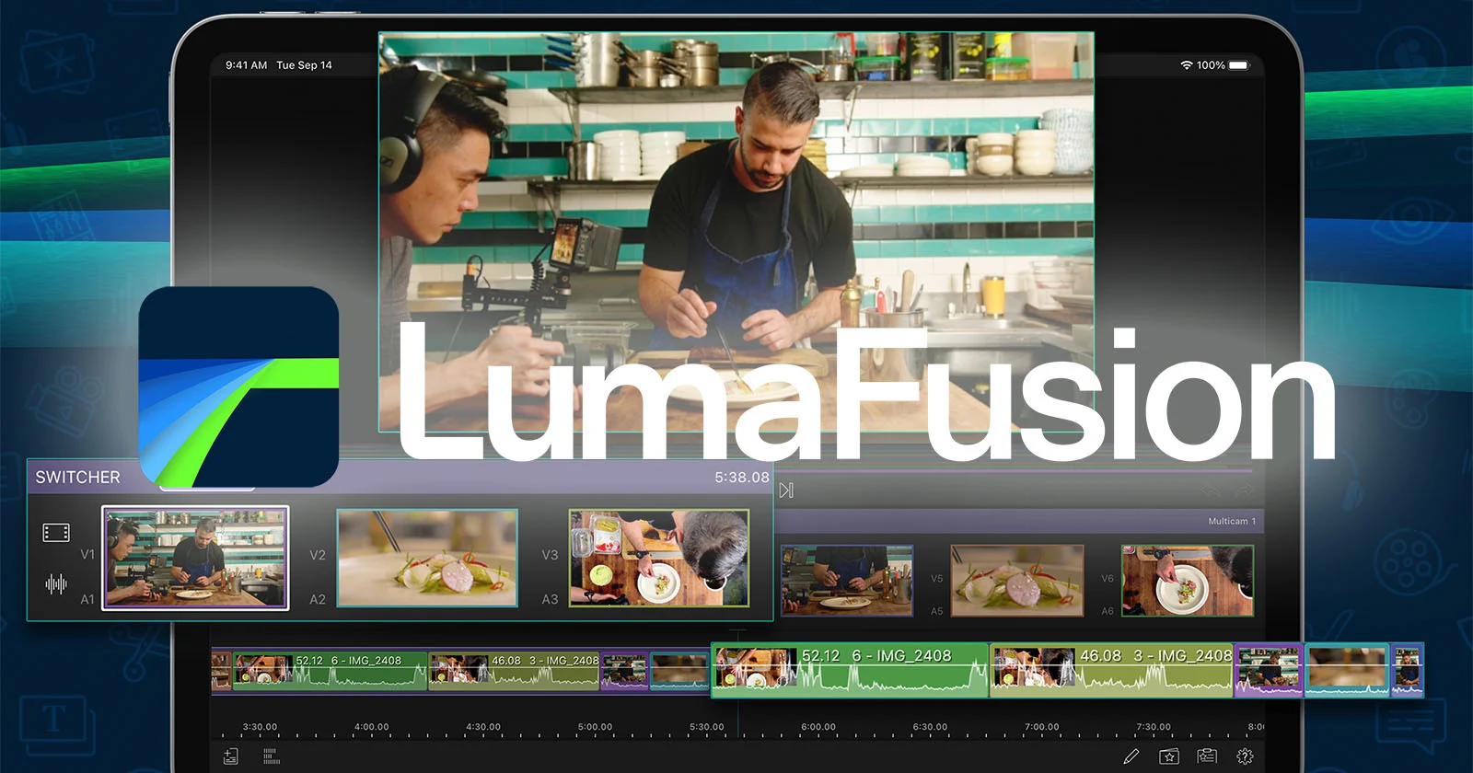Click the main preview video viewer
Screen dimensions: 1473x773
click(736, 232)
